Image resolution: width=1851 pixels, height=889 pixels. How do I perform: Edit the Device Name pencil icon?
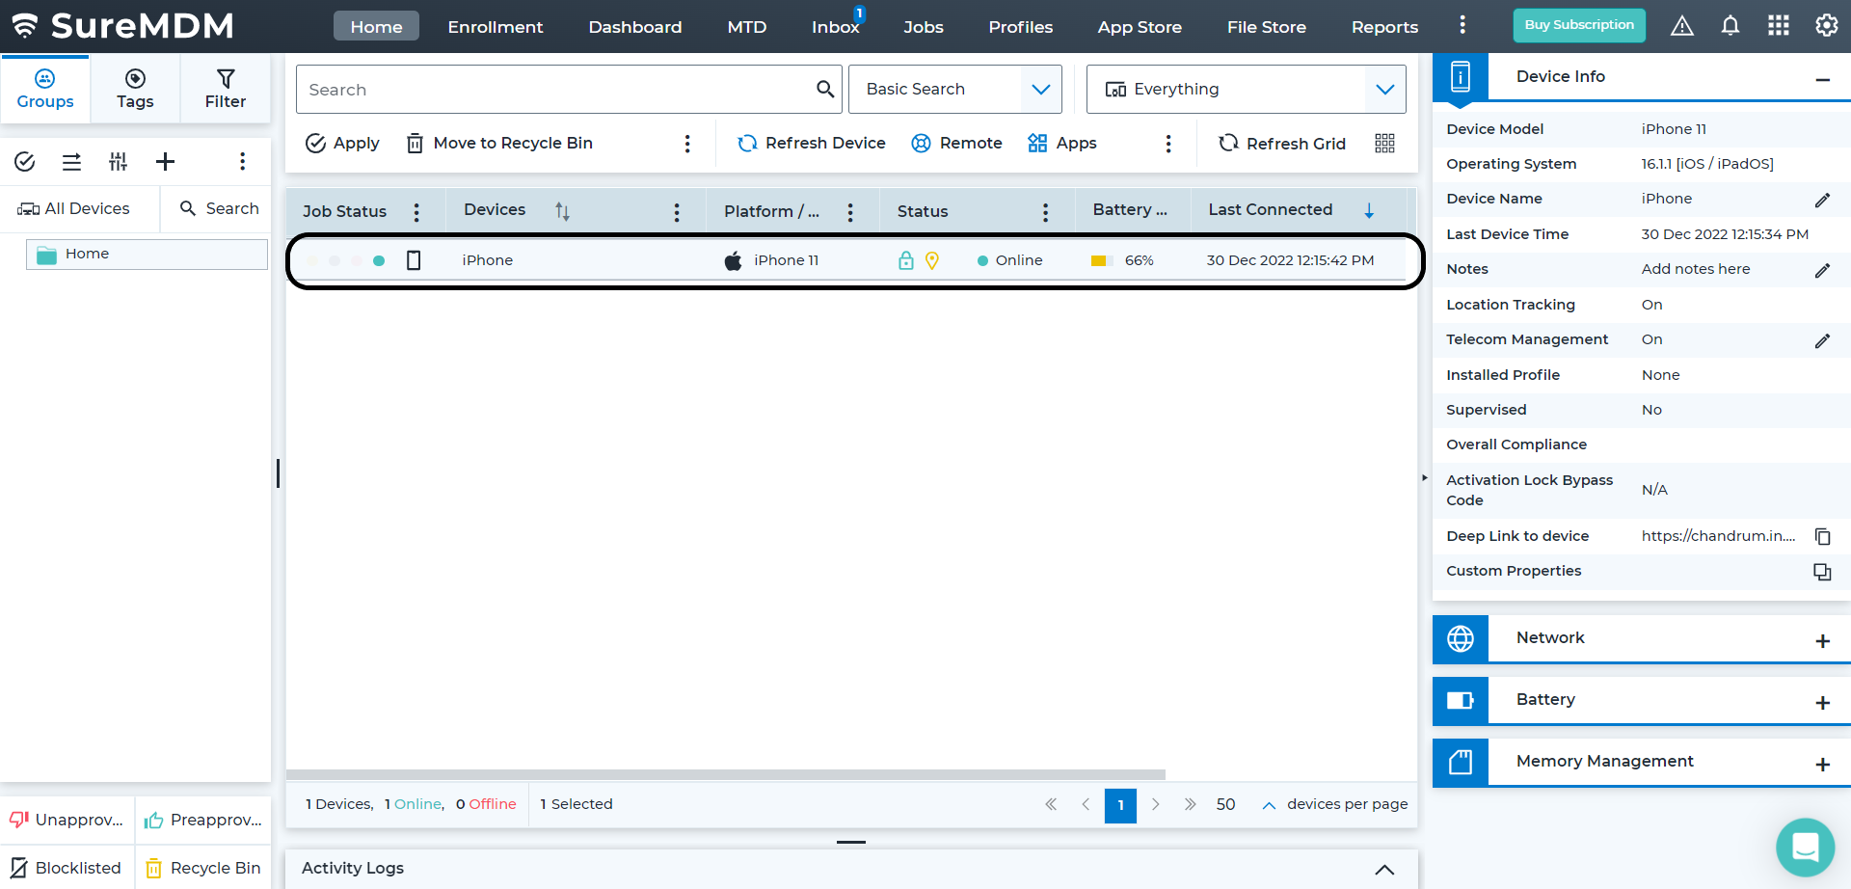(1822, 200)
